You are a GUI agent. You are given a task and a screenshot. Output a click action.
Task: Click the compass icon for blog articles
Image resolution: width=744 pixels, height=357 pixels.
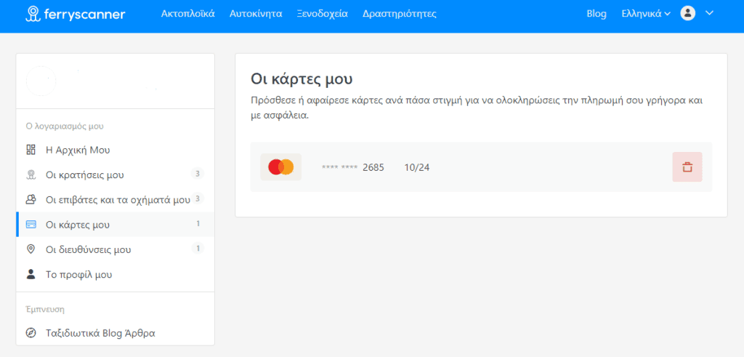[31, 333]
